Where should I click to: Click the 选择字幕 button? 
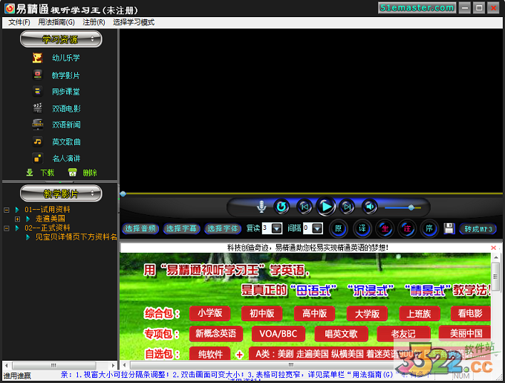(182, 228)
